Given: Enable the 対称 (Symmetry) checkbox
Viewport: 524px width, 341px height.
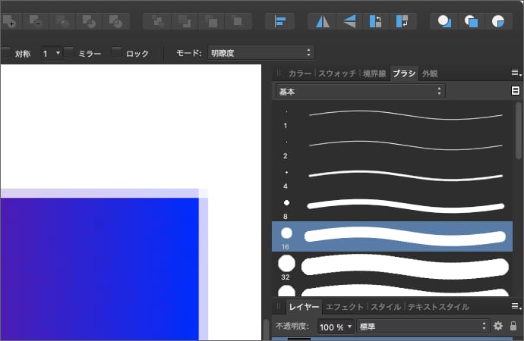Looking at the screenshot, I should pyautogui.click(x=6, y=53).
